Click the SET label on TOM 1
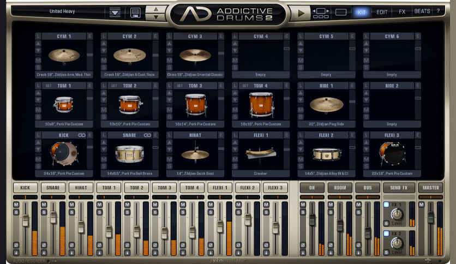 [x=49, y=86]
